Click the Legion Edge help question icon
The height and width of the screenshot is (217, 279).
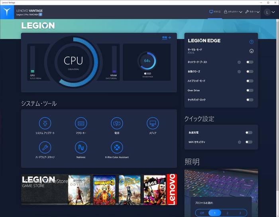pos(251,42)
